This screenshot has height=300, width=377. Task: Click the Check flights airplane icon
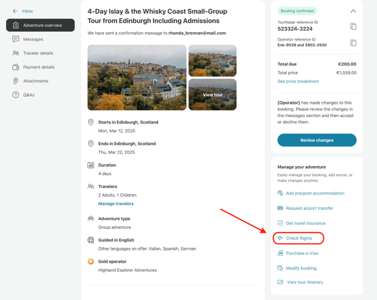pyautogui.click(x=280, y=238)
